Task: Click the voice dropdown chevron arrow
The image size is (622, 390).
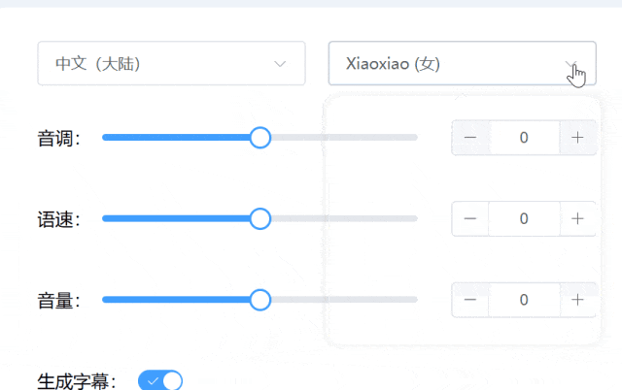Action: (572, 64)
